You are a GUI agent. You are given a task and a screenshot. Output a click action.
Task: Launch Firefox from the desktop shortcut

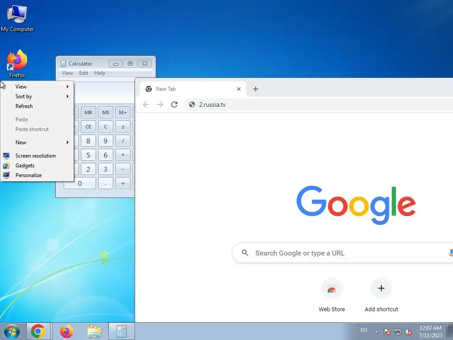[17, 64]
